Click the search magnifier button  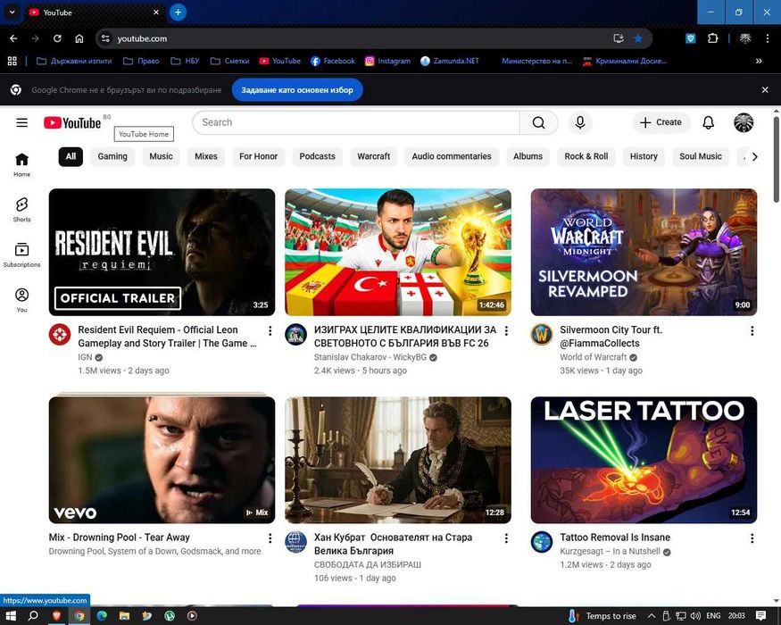[x=538, y=123]
